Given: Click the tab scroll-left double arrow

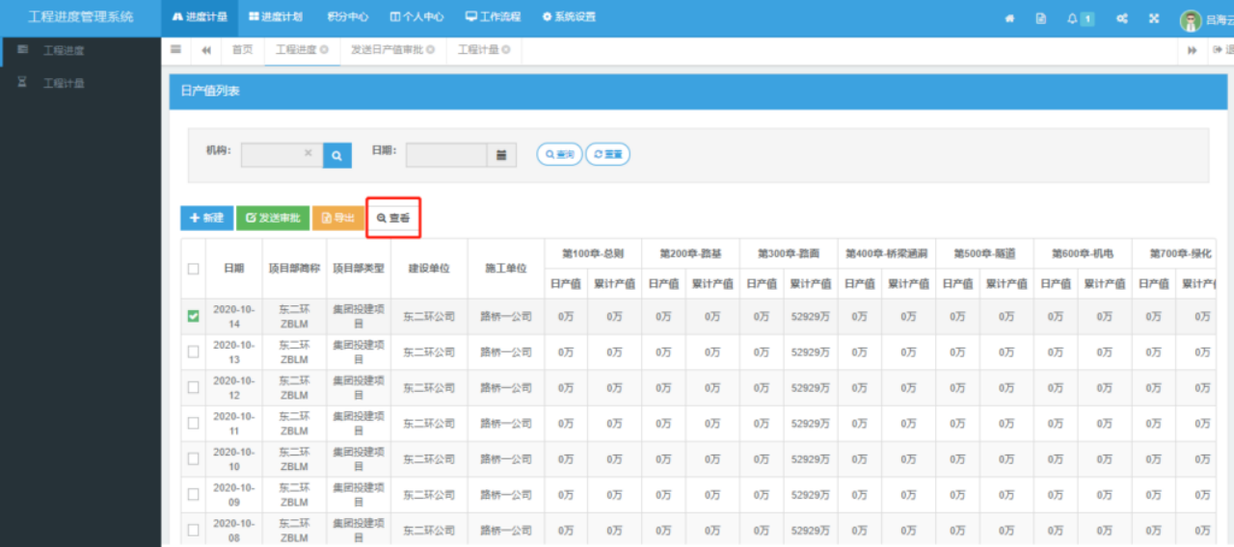Looking at the screenshot, I should (x=206, y=50).
